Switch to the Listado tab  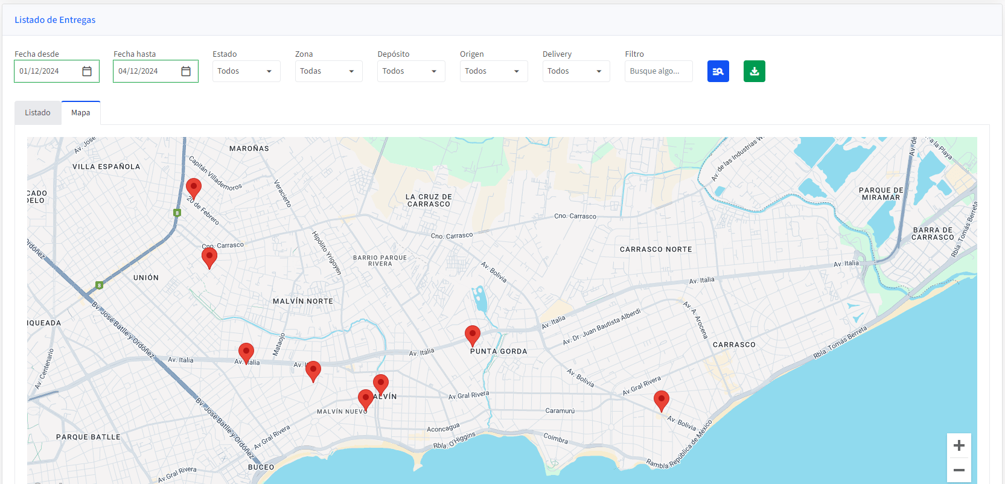pyautogui.click(x=37, y=113)
